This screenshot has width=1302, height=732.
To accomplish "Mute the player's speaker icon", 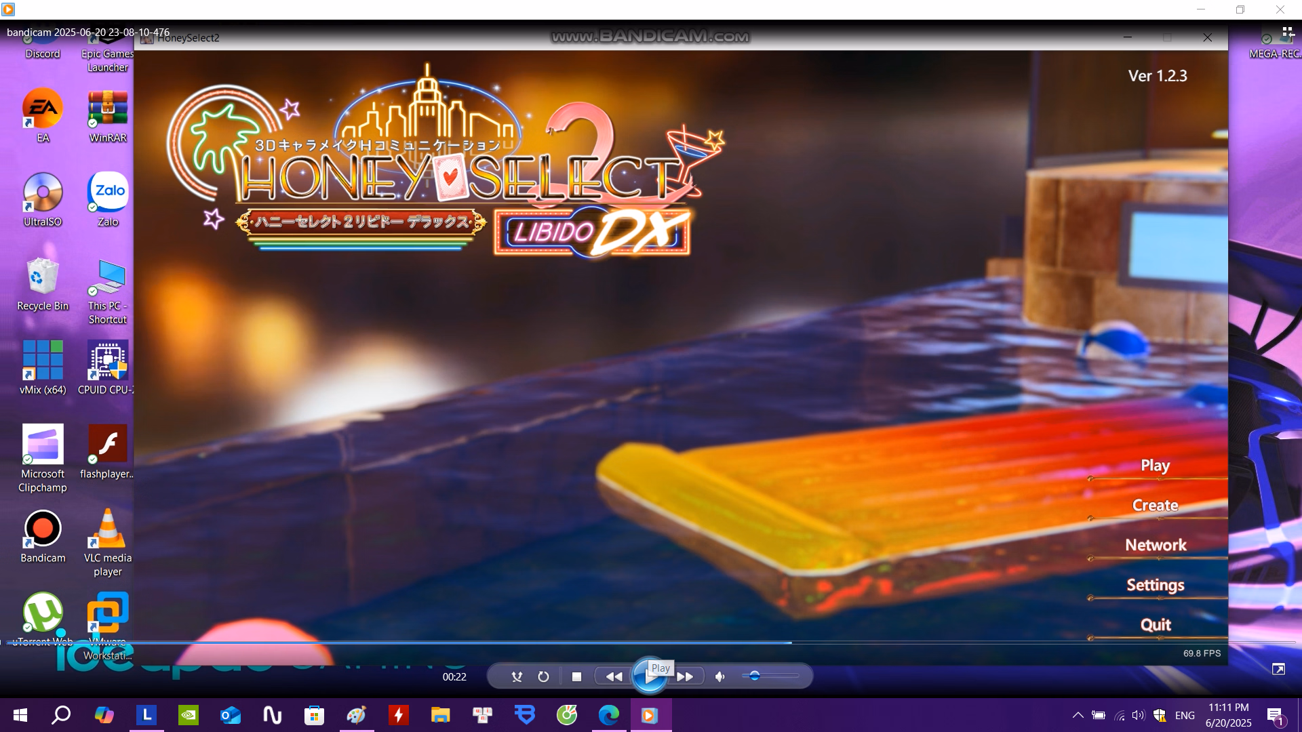I will click(720, 676).
